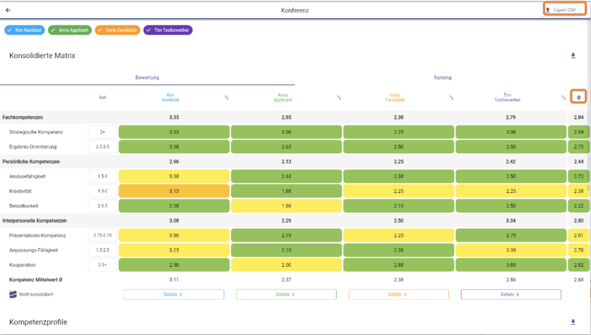Click the Export CSV button
The width and height of the screenshot is (591, 335).
click(560, 10)
